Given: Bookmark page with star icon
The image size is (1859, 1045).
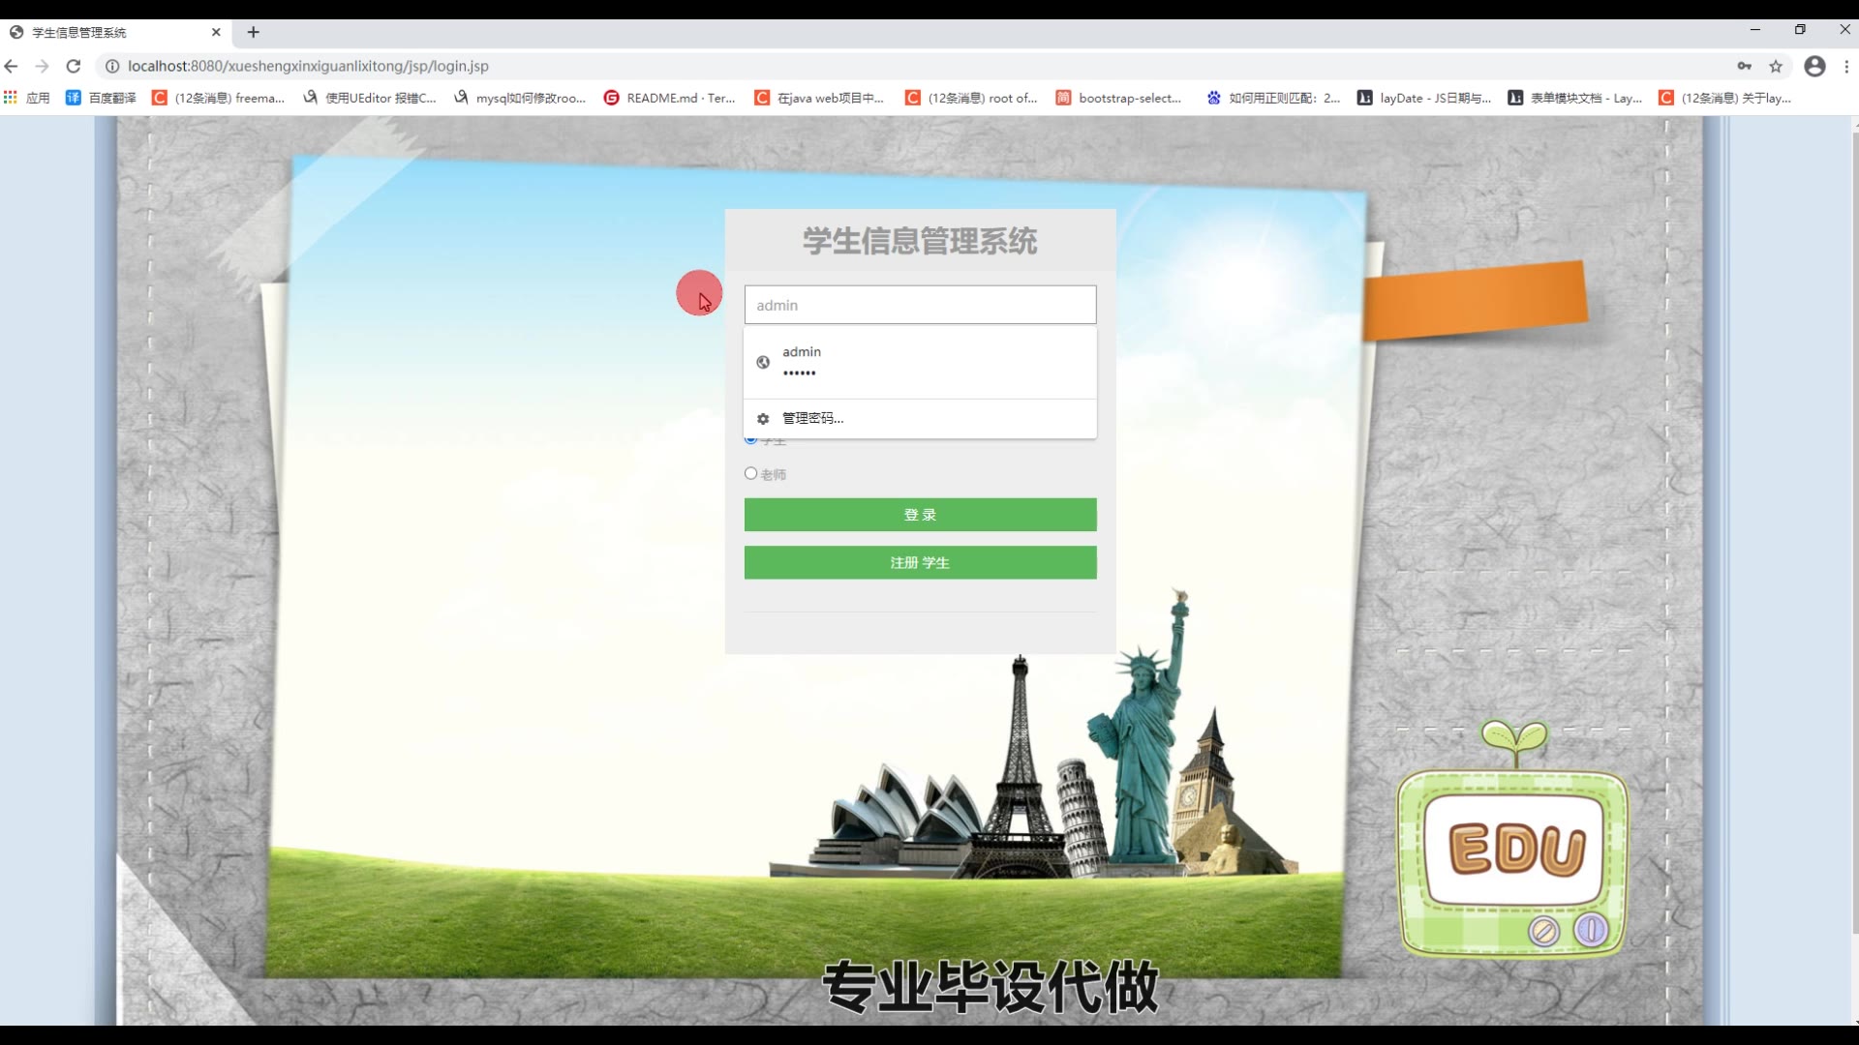Looking at the screenshot, I should [x=1776, y=66].
